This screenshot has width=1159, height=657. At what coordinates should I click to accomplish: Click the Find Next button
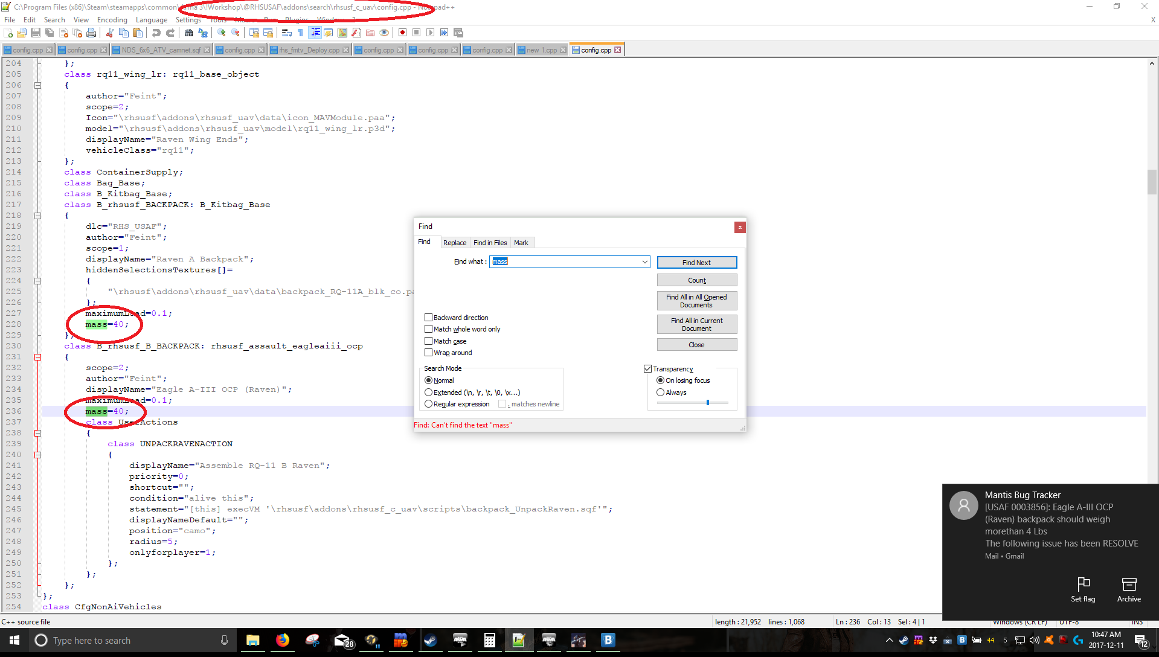[x=696, y=263]
